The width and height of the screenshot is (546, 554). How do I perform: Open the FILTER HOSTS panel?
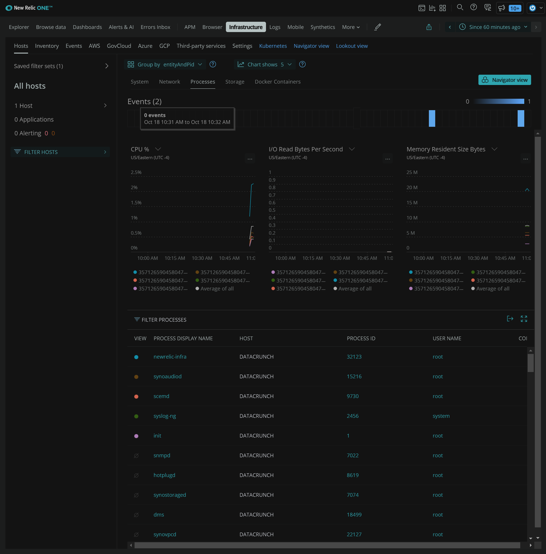(60, 152)
